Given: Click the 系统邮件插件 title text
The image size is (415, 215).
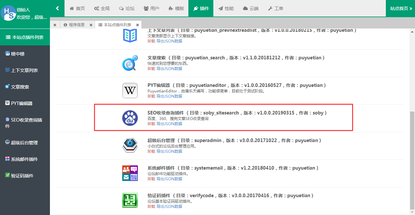Looking at the screenshot, I should pyautogui.click(x=233, y=168).
